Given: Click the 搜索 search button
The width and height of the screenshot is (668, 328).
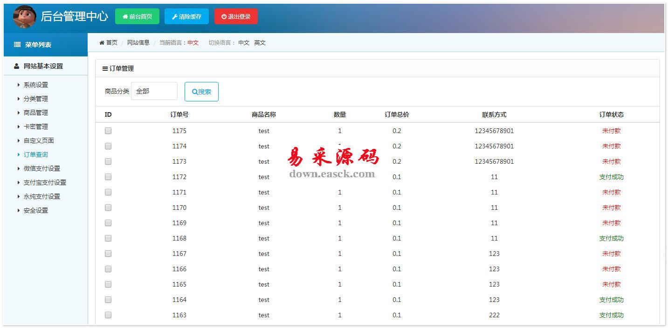Looking at the screenshot, I should coord(201,92).
